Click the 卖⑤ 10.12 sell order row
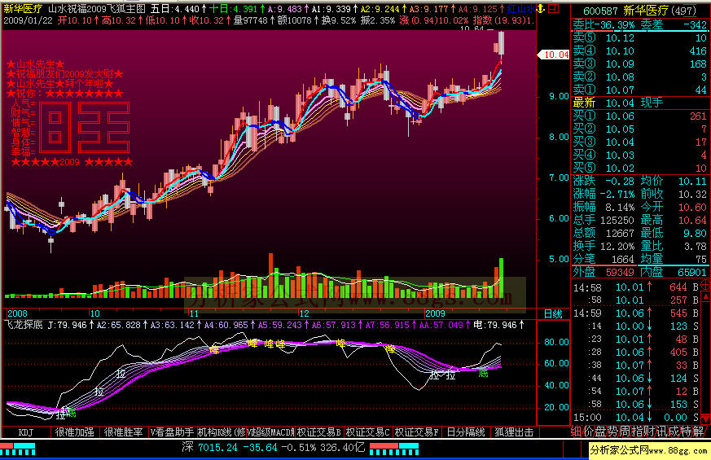Screen dimensions: 711x460 (639, 37)
